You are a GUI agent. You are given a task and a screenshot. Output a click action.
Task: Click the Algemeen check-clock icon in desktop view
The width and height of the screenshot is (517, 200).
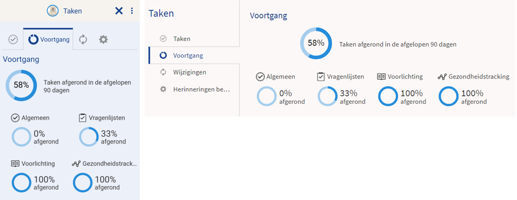click(260, 77)
